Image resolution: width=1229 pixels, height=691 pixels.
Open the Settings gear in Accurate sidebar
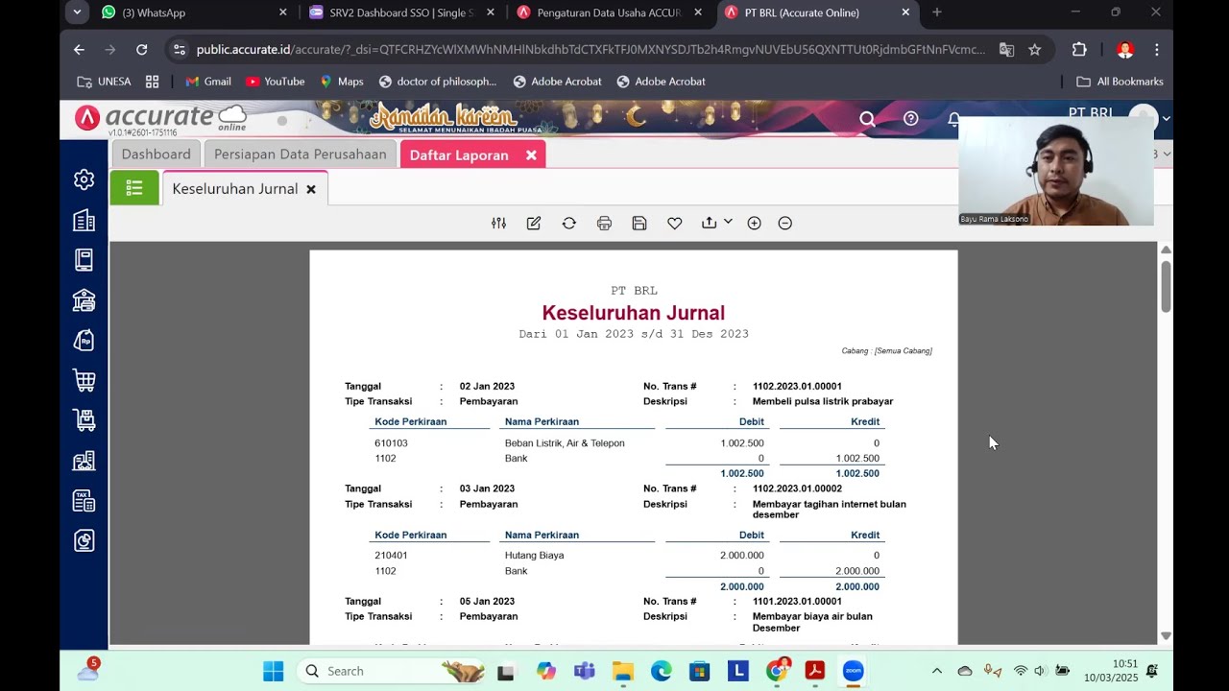click(x=84, y=179)
